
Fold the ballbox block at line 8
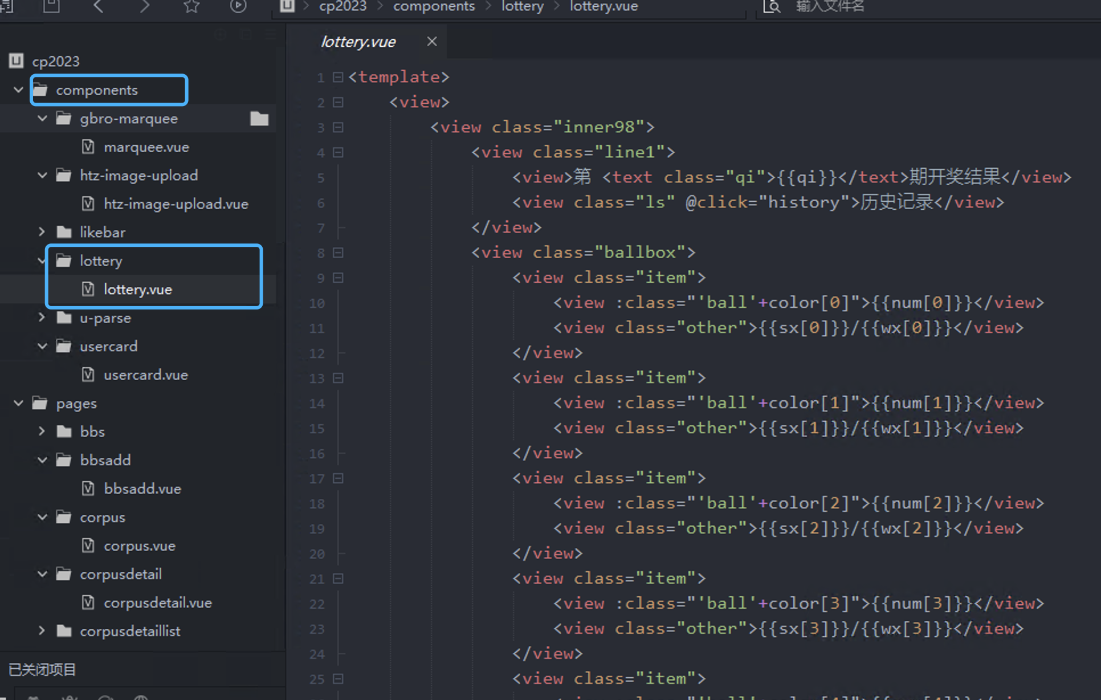[x=338, y=253]
